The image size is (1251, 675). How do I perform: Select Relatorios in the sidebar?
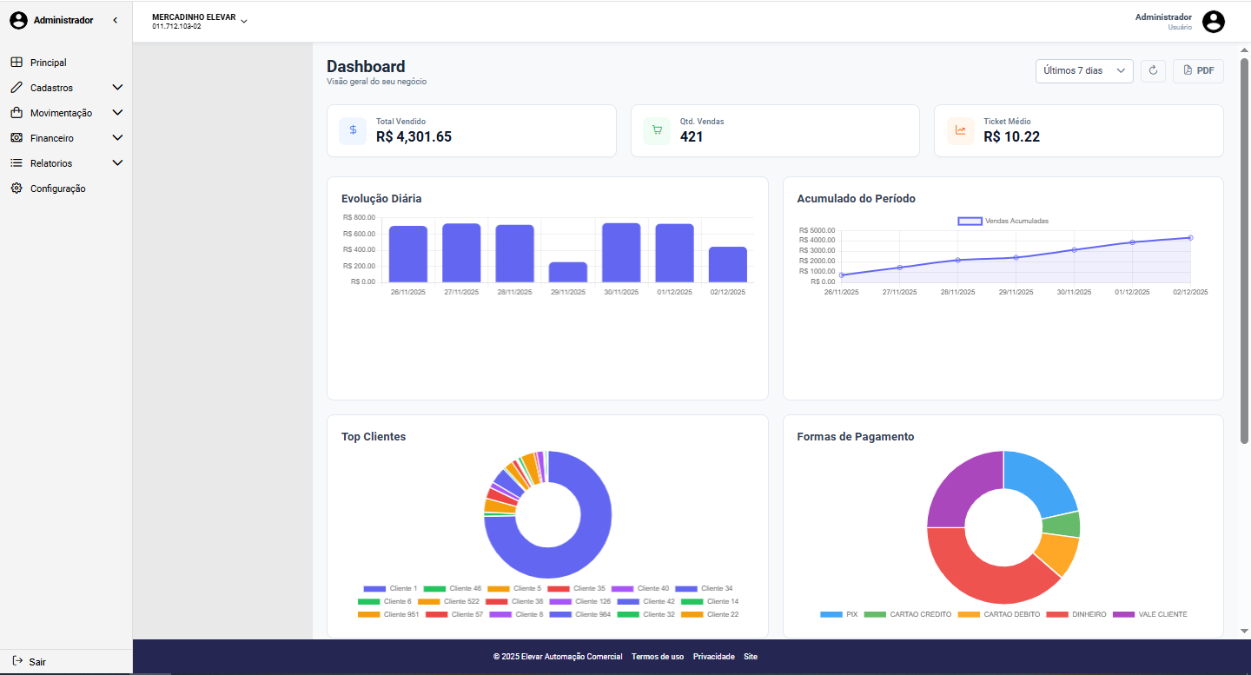click(x=57, y=162)
